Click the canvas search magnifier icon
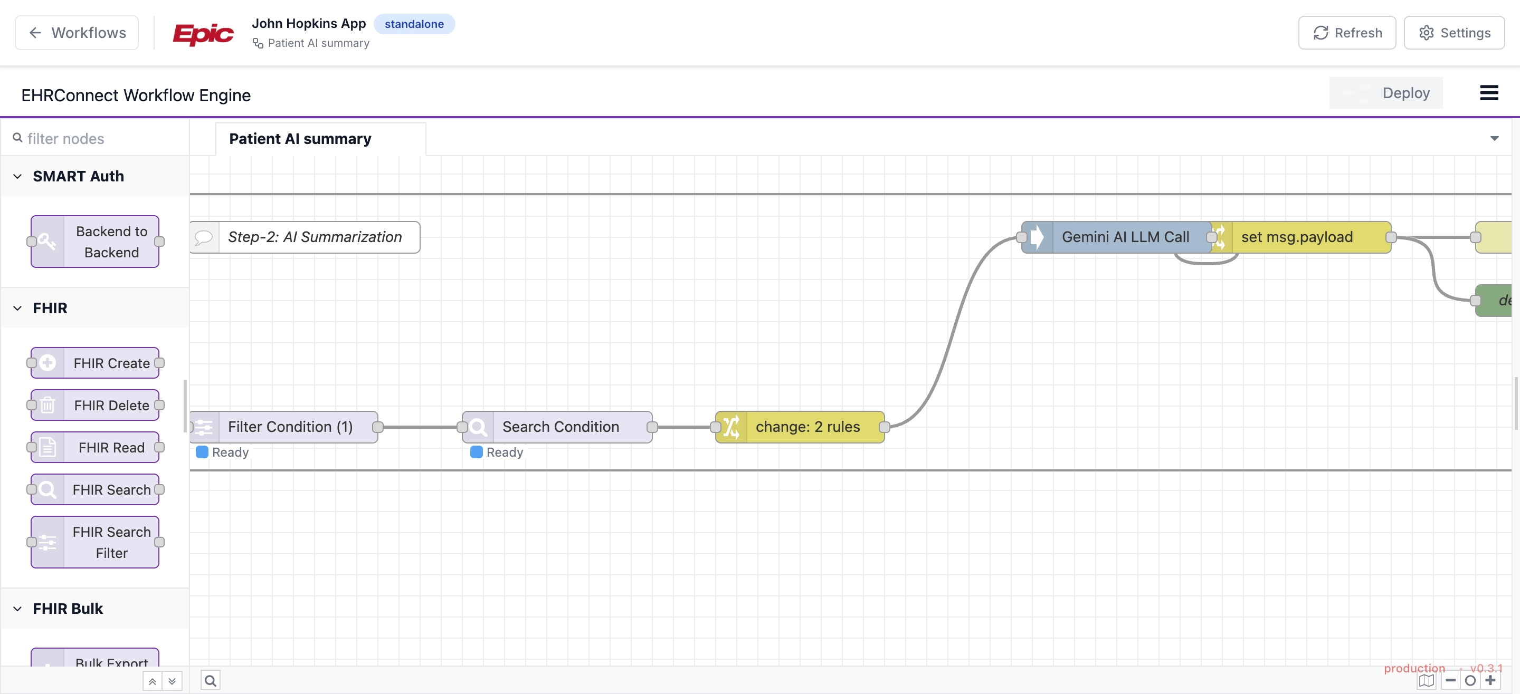The width and height of the screenshot is (1520, 694). pos(210,680)
